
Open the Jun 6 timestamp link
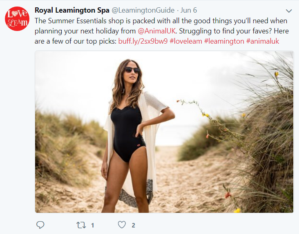point(189,10)
